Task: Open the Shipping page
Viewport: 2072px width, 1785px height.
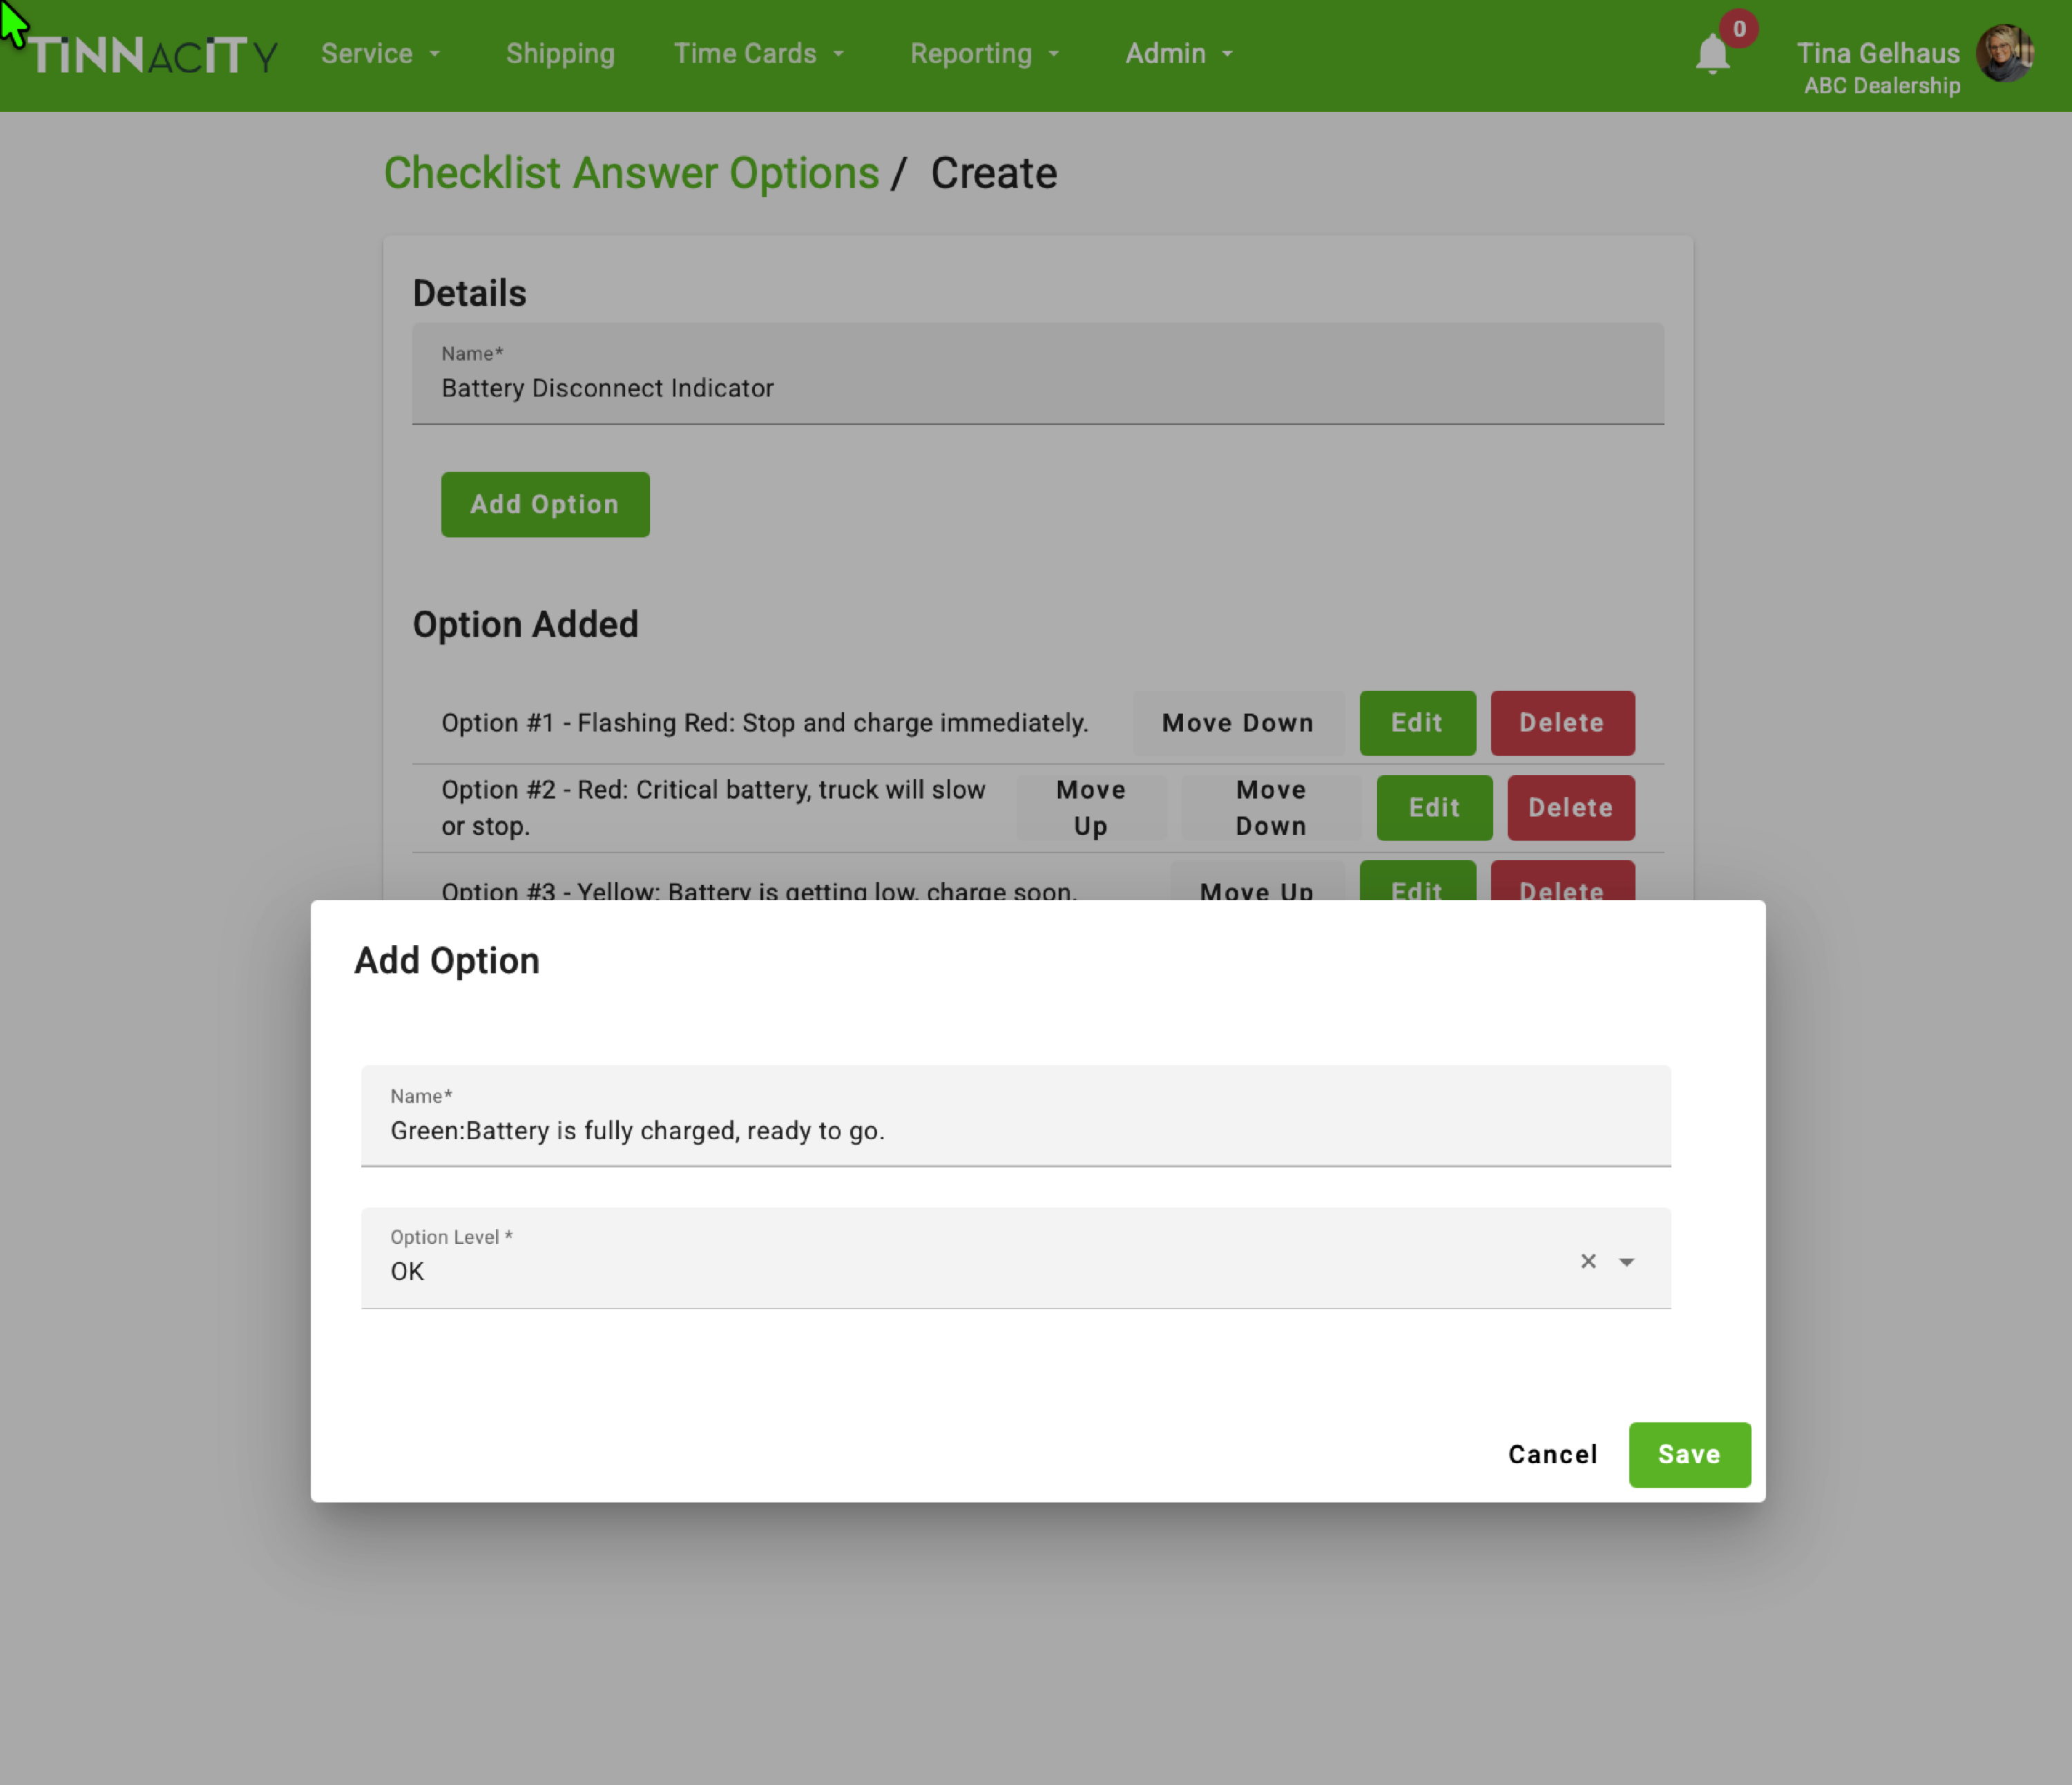Action: [560, 54]
